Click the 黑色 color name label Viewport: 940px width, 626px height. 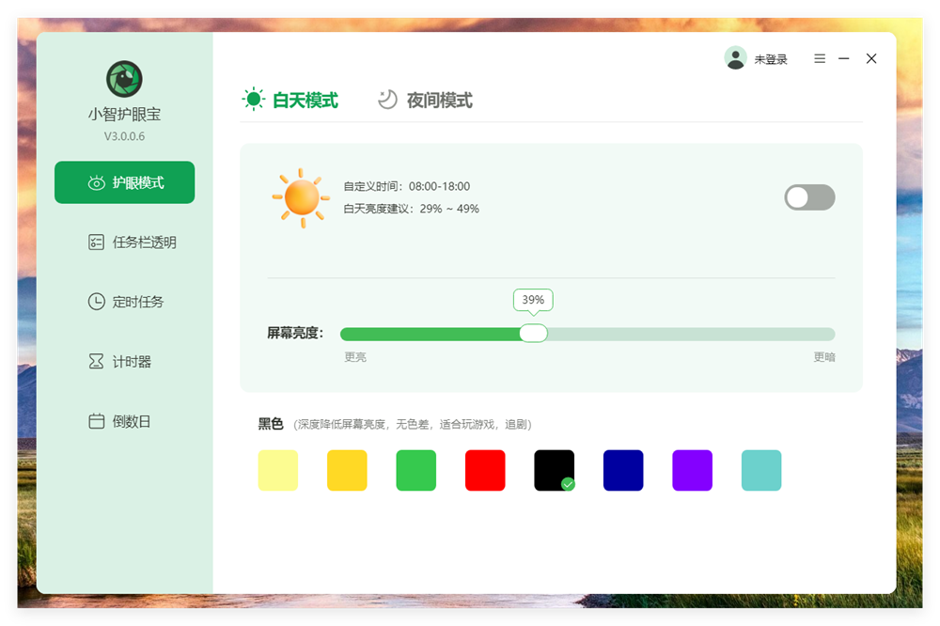tap(271, 424)
